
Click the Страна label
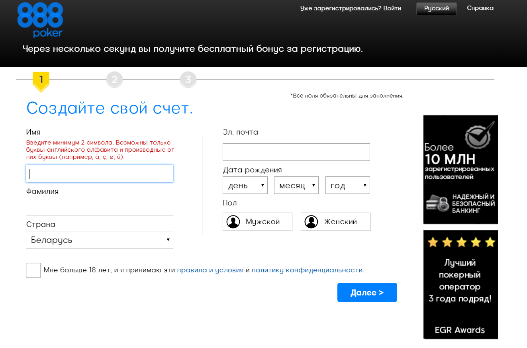(x=41, y=225)
